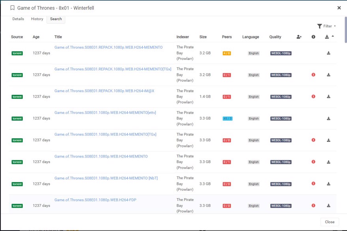Sort by the custom format score icon column
This screenshot has width=347, height=231.
click(x=299, y=37)
